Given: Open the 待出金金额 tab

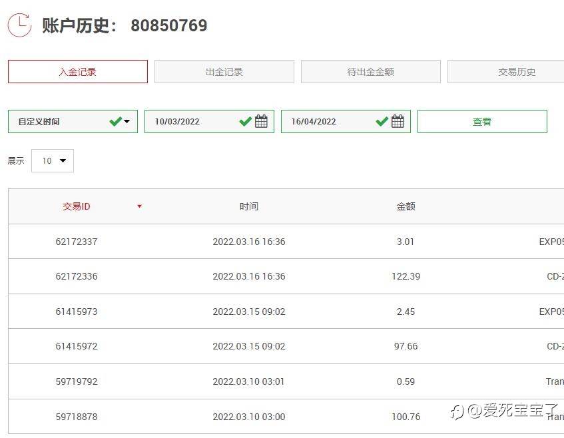Looking at the screenshot, I should (370, 72).
